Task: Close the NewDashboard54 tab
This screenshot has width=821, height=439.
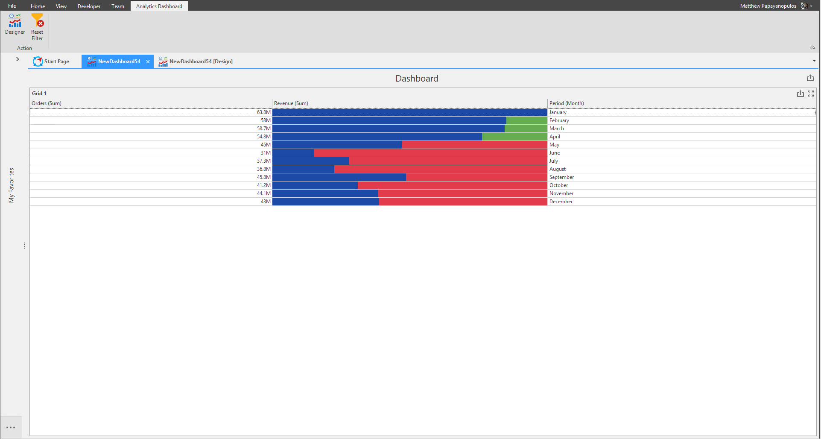Action: click(x=148, y=62)
